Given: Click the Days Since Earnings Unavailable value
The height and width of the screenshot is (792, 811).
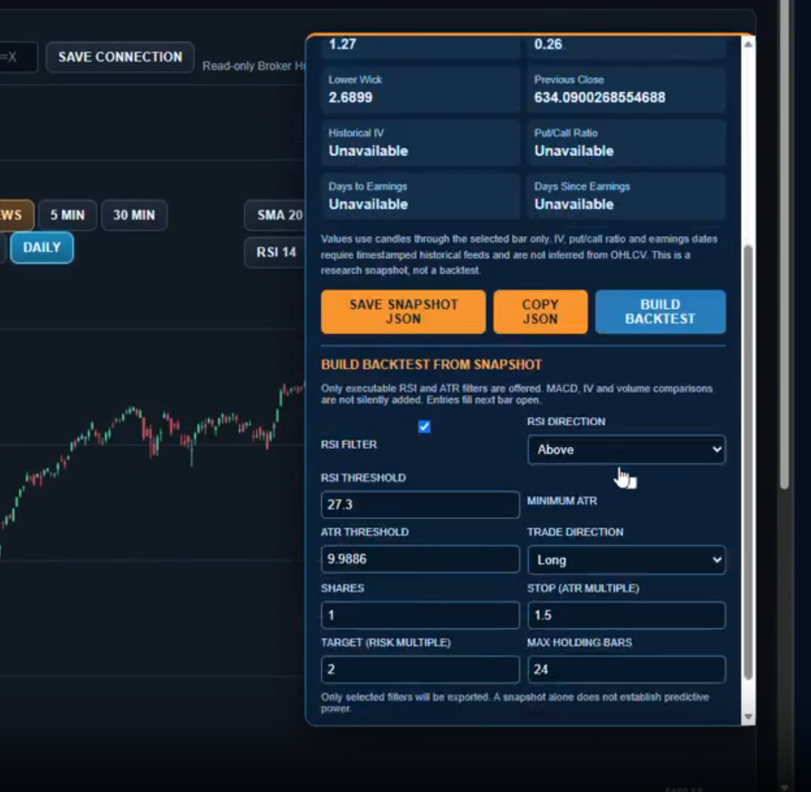Looking at the screenshot, I should click(x=573, y=205).
